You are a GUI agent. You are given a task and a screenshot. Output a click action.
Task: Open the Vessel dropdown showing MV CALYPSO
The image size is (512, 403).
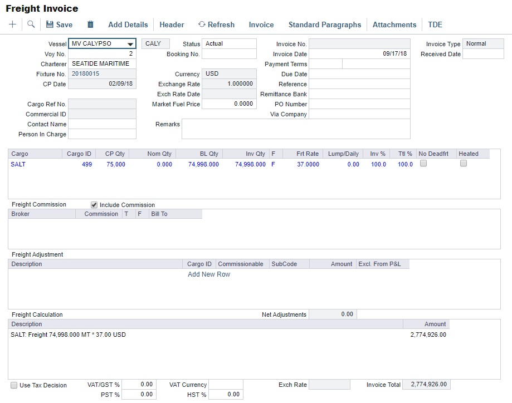(130, 43)
